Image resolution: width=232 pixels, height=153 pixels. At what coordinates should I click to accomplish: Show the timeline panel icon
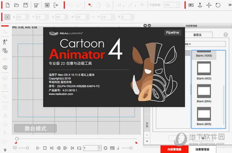point(113,148)
